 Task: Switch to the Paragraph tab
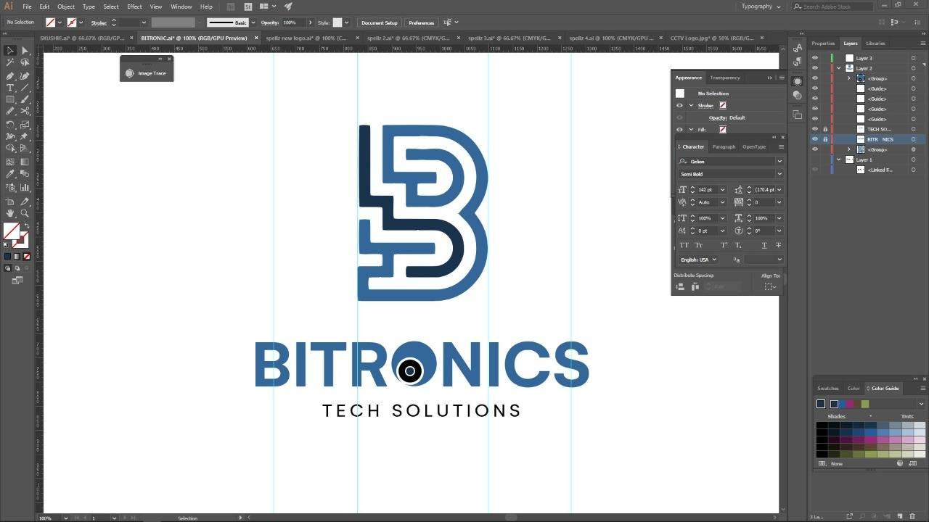[x=724, y=146]
